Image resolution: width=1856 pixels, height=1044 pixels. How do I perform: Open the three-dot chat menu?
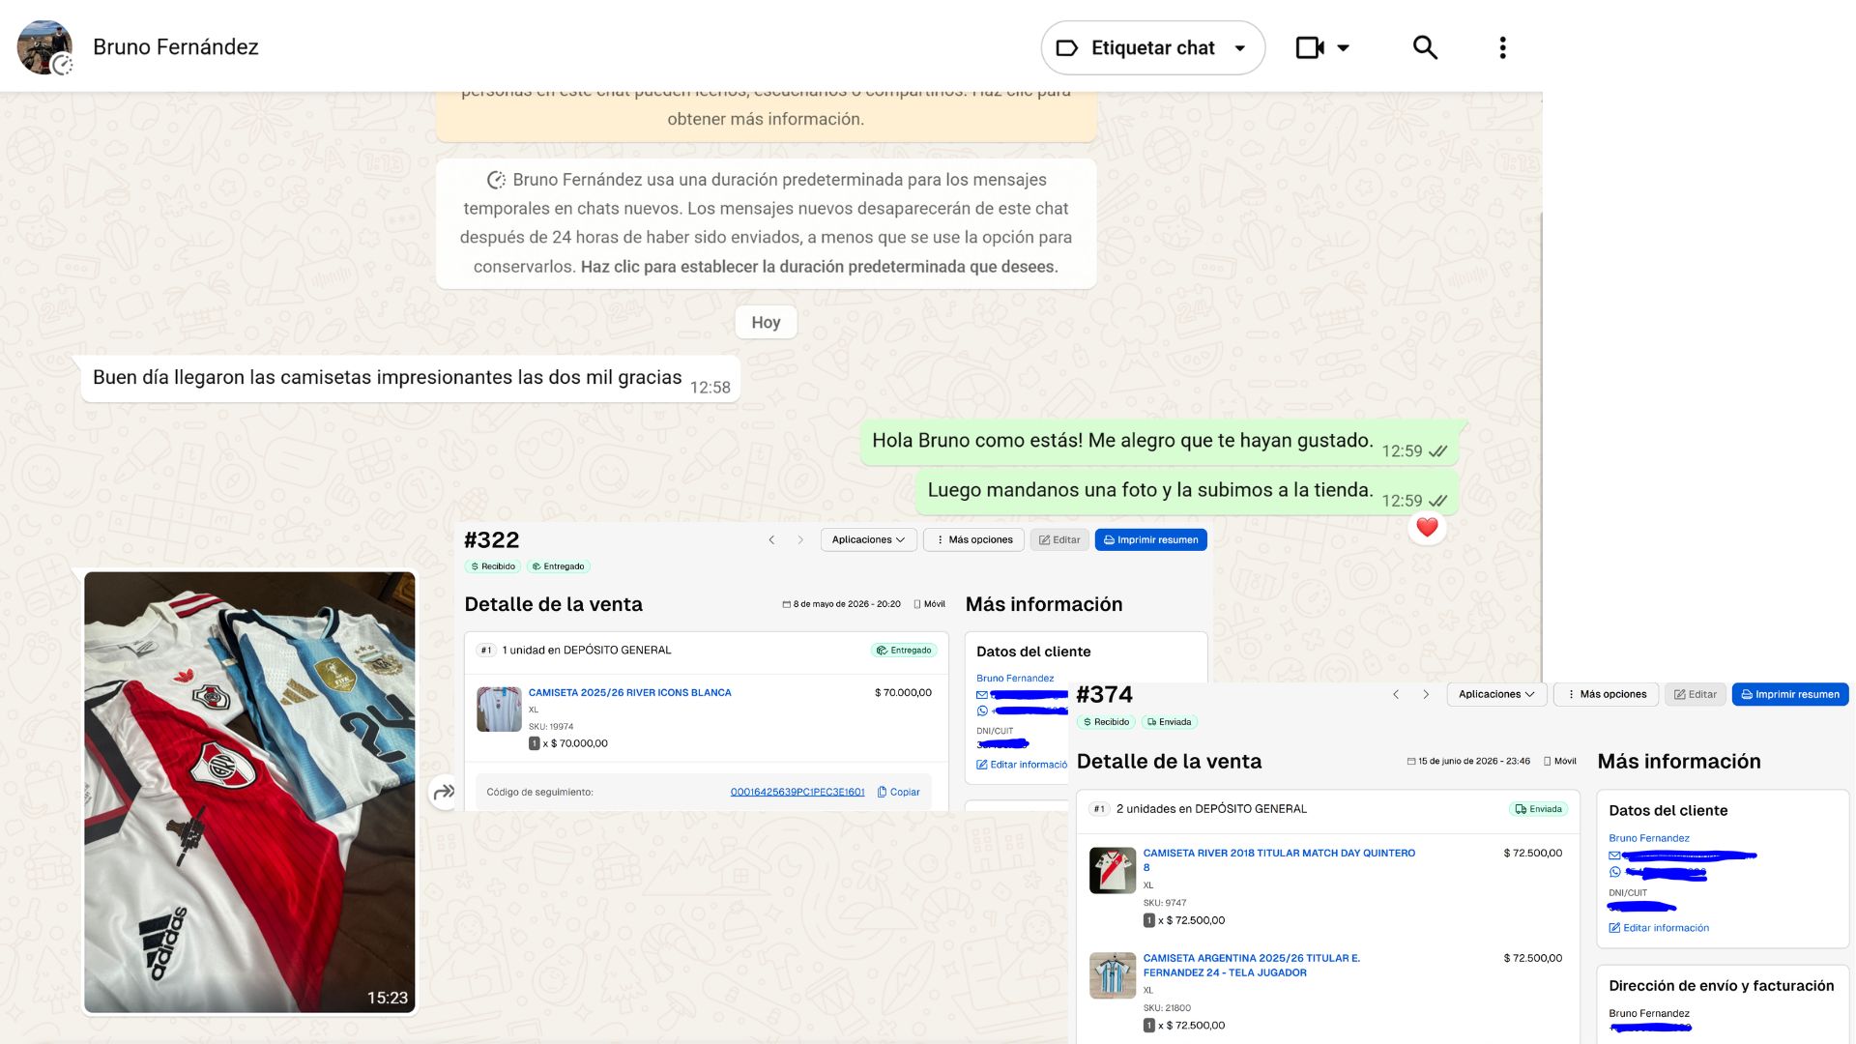tap(1502, 47)
